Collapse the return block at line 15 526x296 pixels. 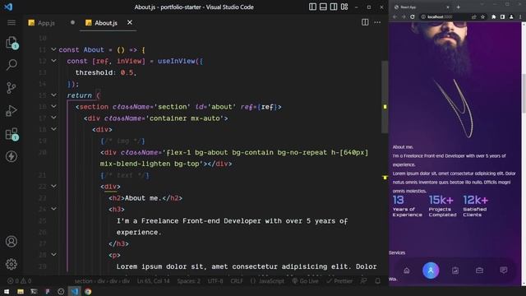click(x=53, y=95)
